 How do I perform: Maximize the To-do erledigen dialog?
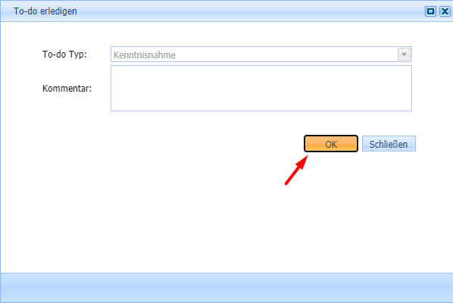tap(430, 11)
